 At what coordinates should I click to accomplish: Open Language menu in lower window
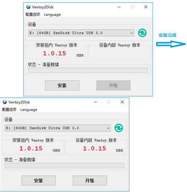click(x=29, y=110)
